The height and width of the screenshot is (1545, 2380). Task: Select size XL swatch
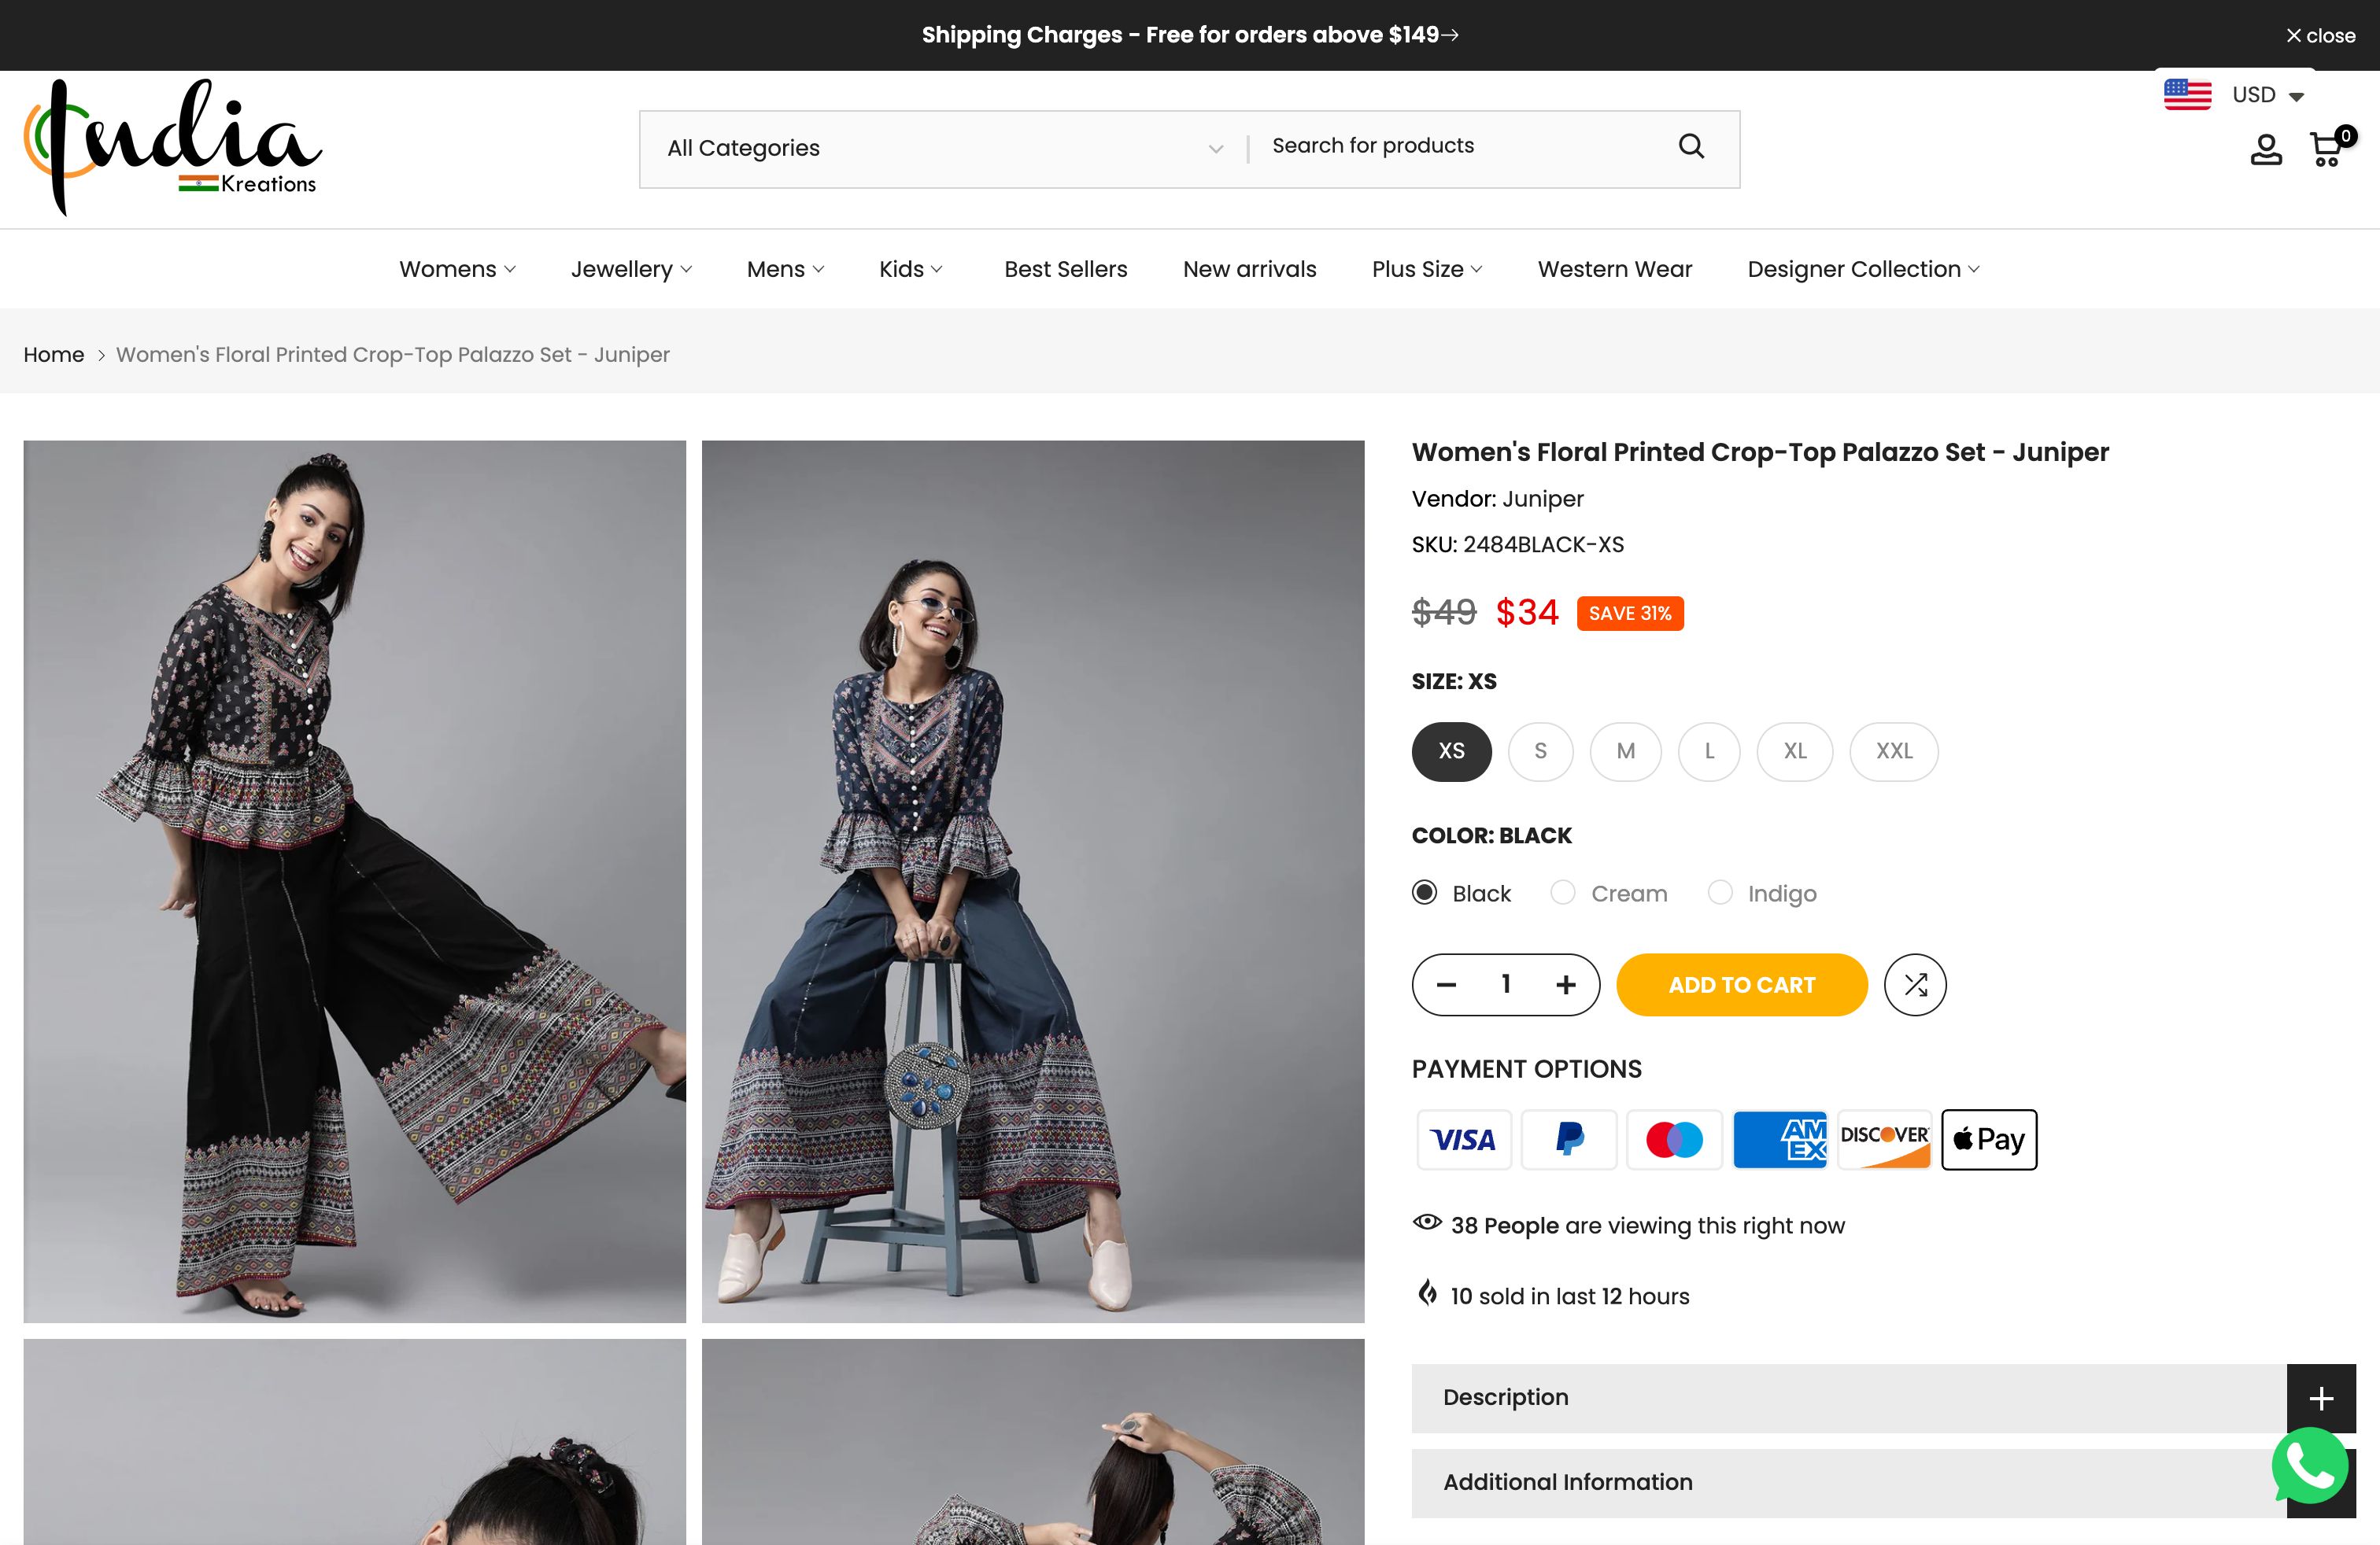1795,751
